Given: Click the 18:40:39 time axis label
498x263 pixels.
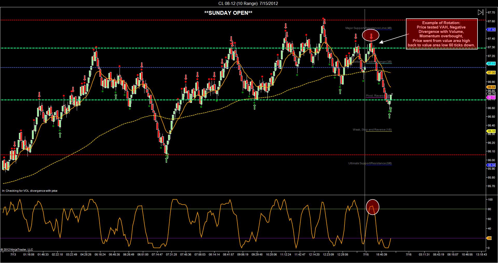Looking at the screenshot, I should click(382, 254).
